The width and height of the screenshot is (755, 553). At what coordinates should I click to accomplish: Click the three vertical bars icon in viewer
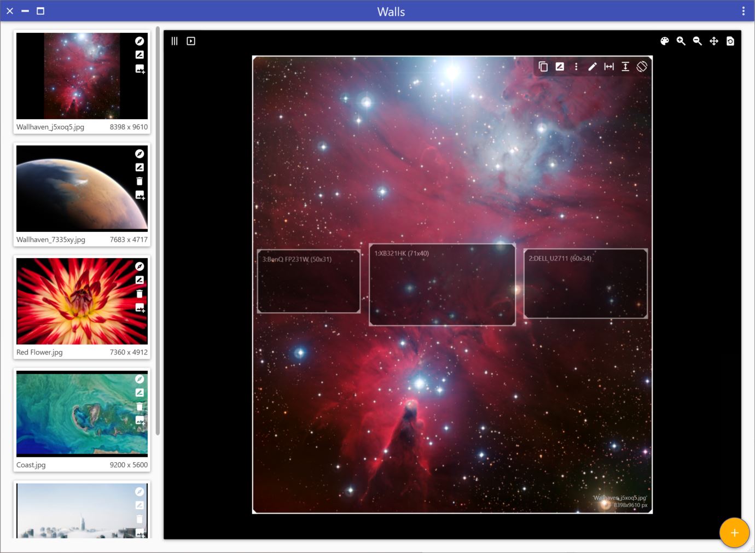click(x=175, y=41)
